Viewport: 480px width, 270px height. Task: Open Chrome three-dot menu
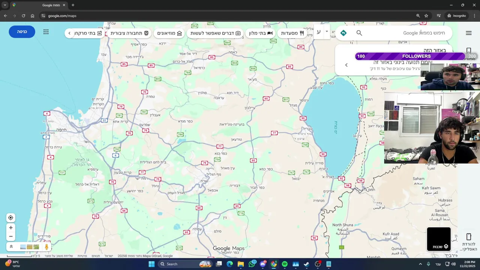(x=474, y=16)
